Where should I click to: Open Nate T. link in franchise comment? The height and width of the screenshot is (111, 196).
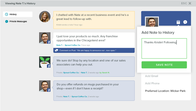point(59,45)
